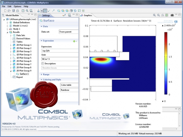The image size is (183, 137).
Task: Click the Resistive losses description field
Action: pos(60,68)
